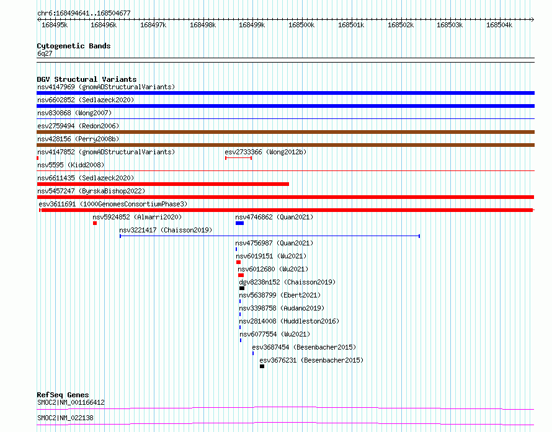This screenshot has width=552, height=432.
Task: Click the DGV Structural Variants track title
Action: tap(87, 79)
